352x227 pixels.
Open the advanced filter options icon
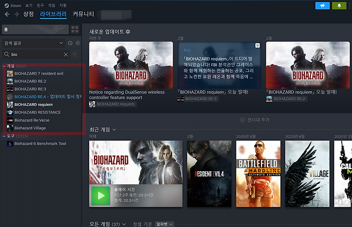[75, 55]
